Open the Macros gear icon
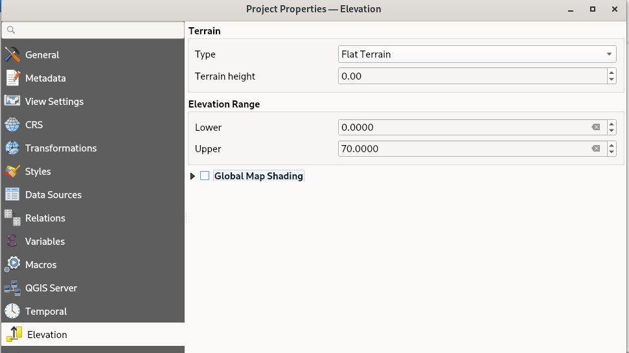Viewport: 629px width, 353px height. click(x=12, y=265)
